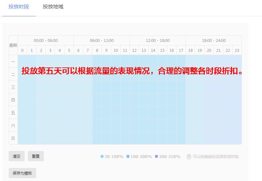Select the 三 (Wednesday) row label
262x181 pixels.
13,87
